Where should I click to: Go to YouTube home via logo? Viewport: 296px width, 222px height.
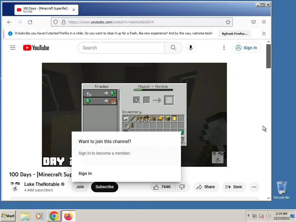tap(36, 48)
